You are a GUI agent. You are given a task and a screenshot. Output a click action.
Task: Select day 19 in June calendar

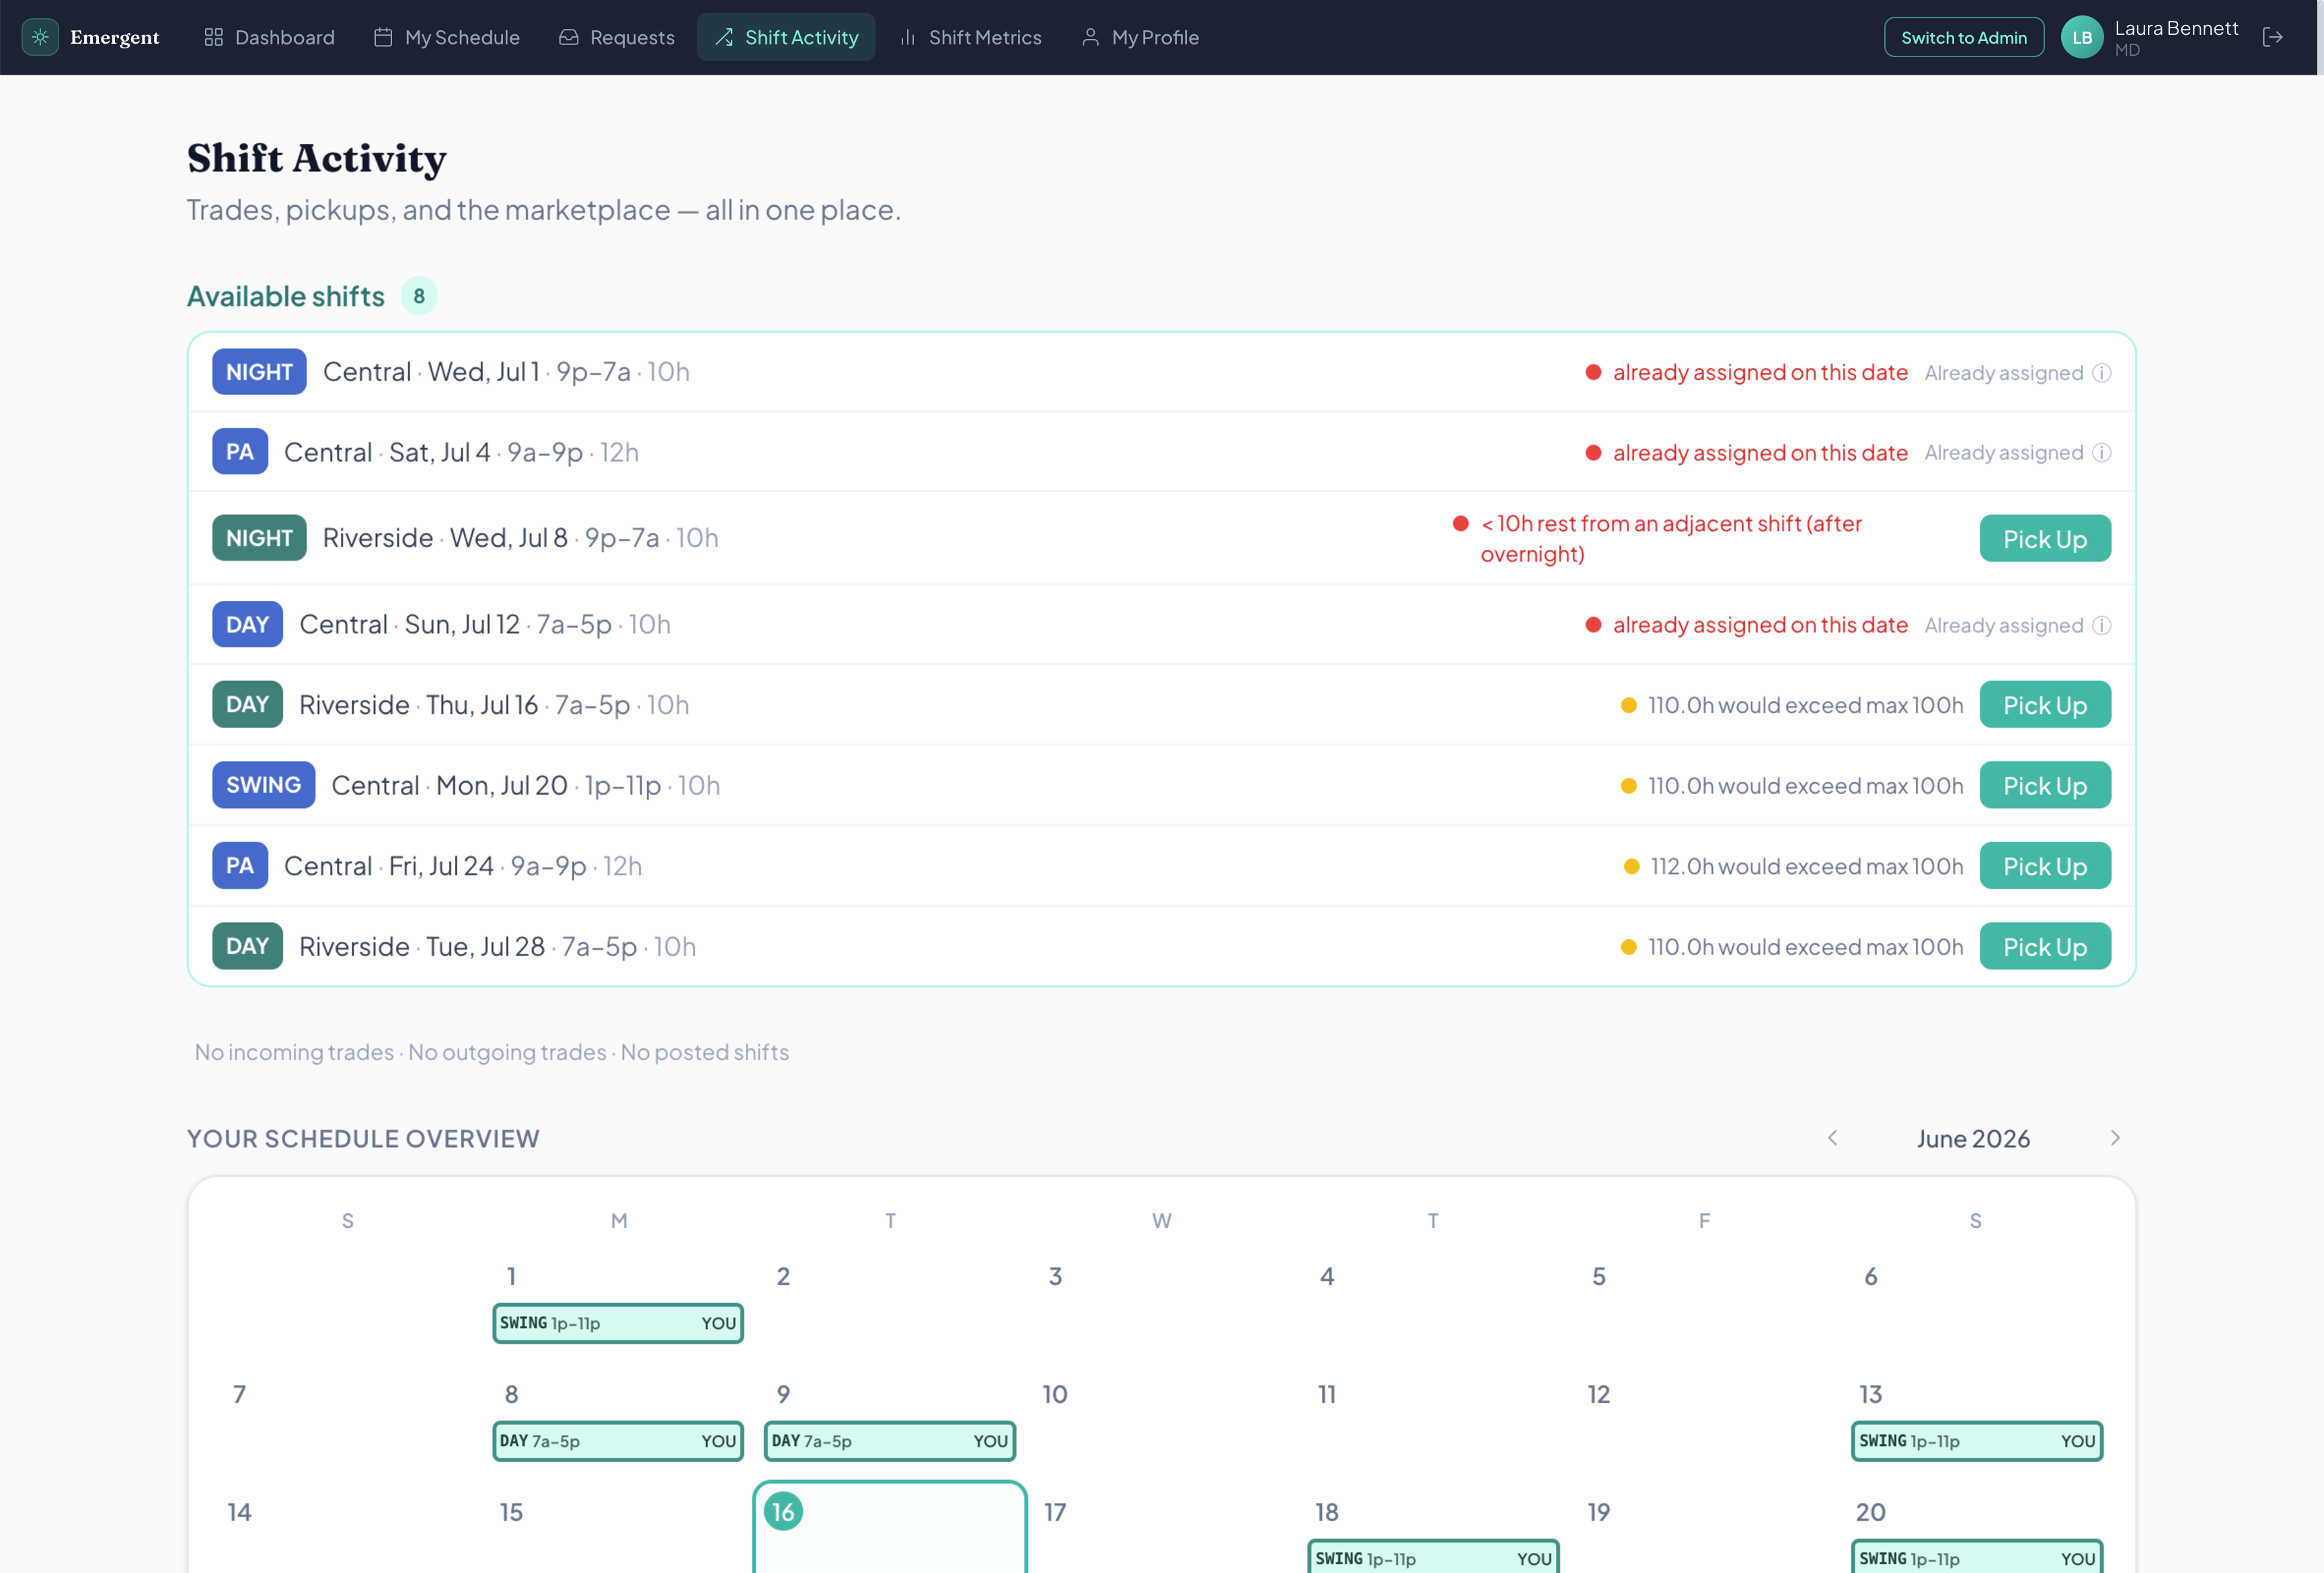(1598, 1512)
